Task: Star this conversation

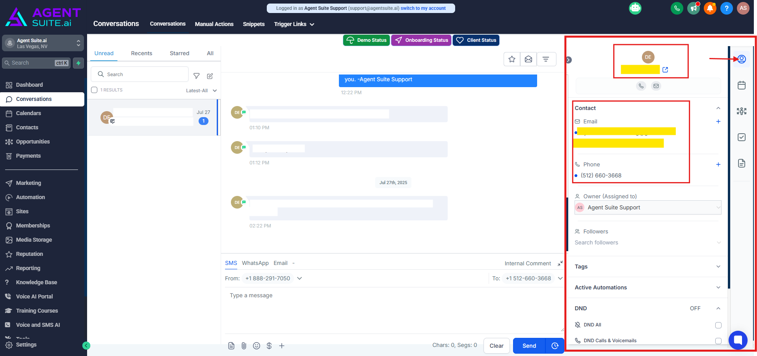Action: [512, 59]
